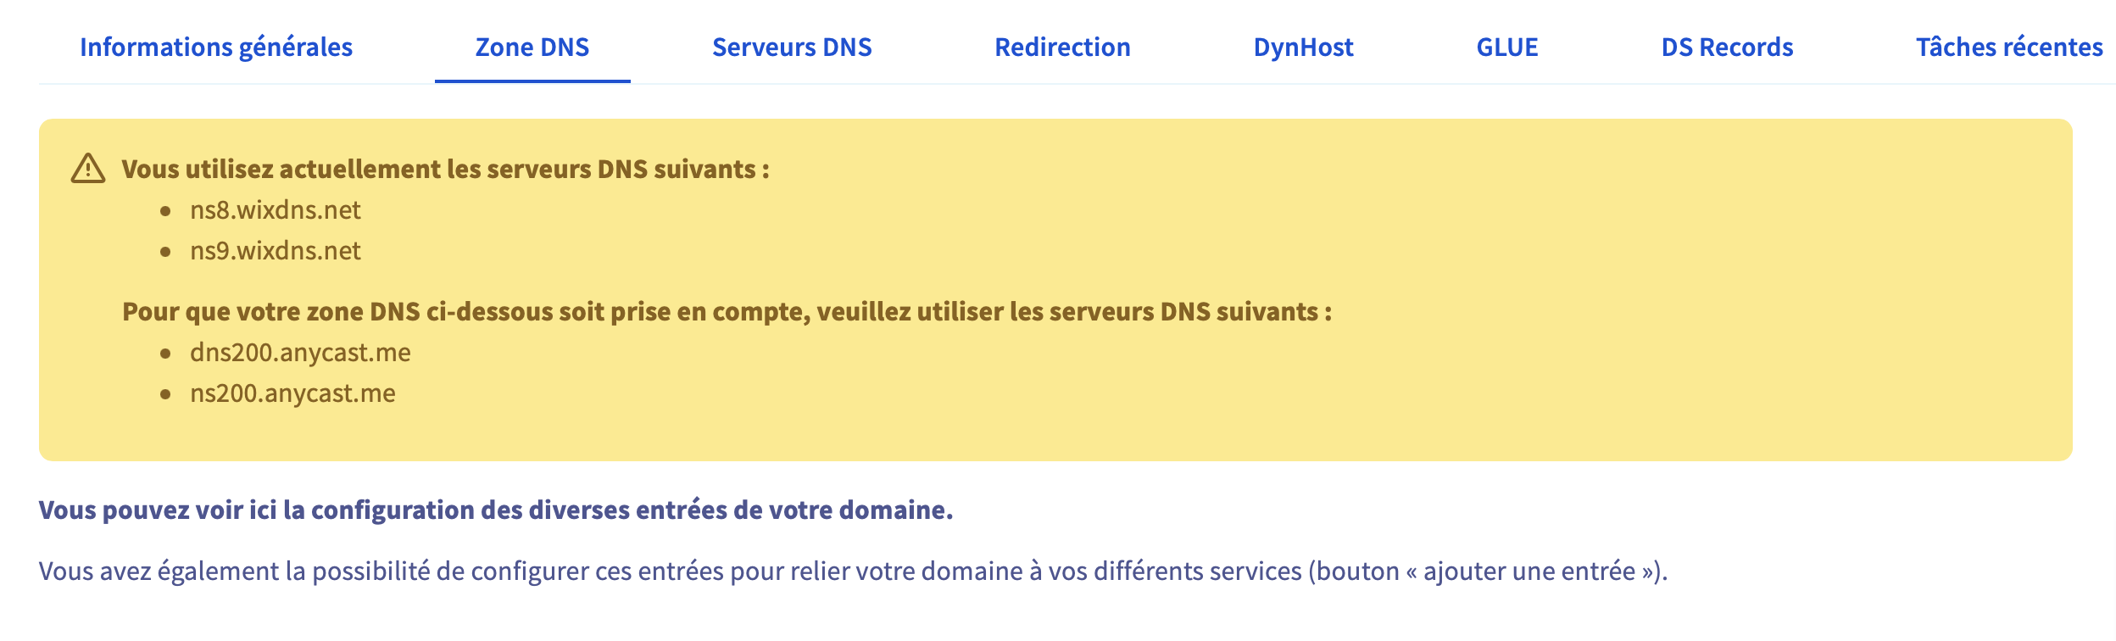Click the recommended DNS servers instruction line

coord(727,312)
